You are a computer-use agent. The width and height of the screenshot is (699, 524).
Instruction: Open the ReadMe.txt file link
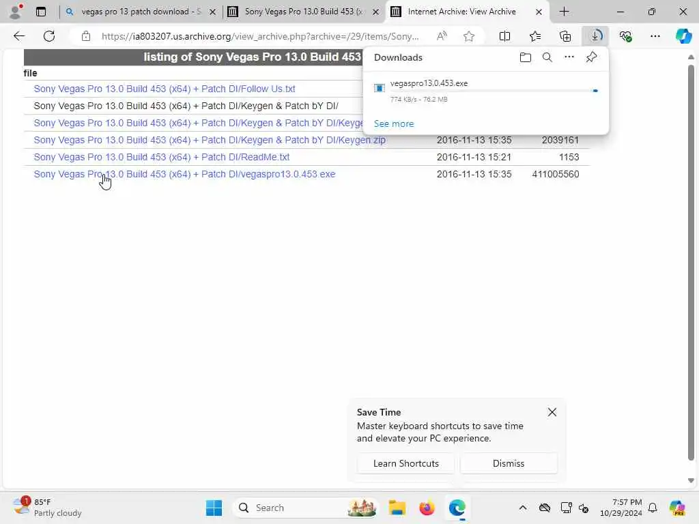point(162,157)
